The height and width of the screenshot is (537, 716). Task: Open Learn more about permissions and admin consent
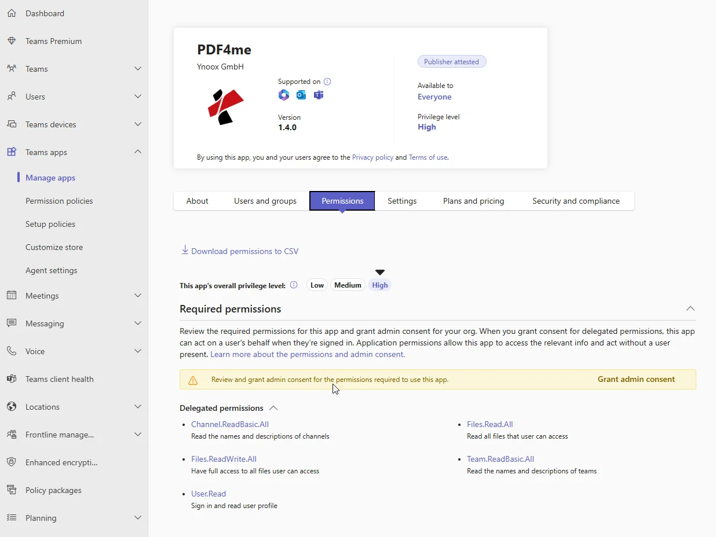[x=308, y=354]
